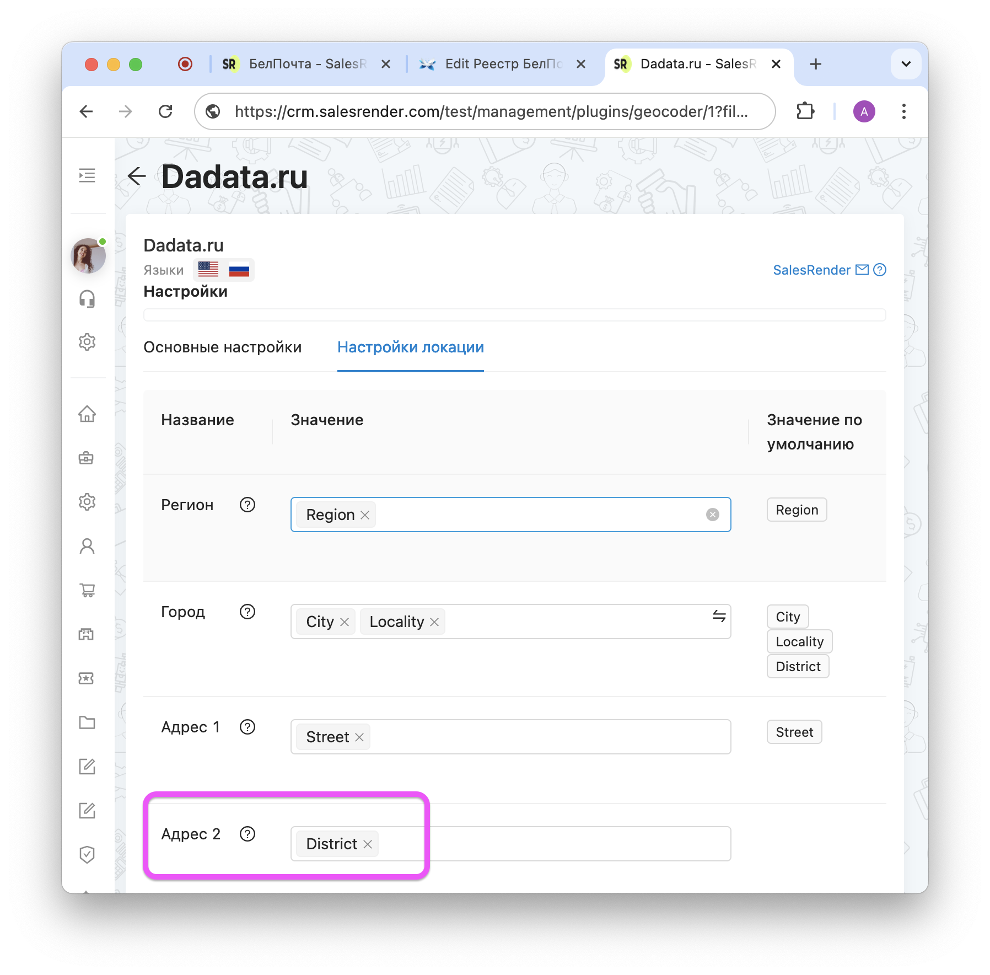Open the briefcase icon in sidebar

pos(87,458)
